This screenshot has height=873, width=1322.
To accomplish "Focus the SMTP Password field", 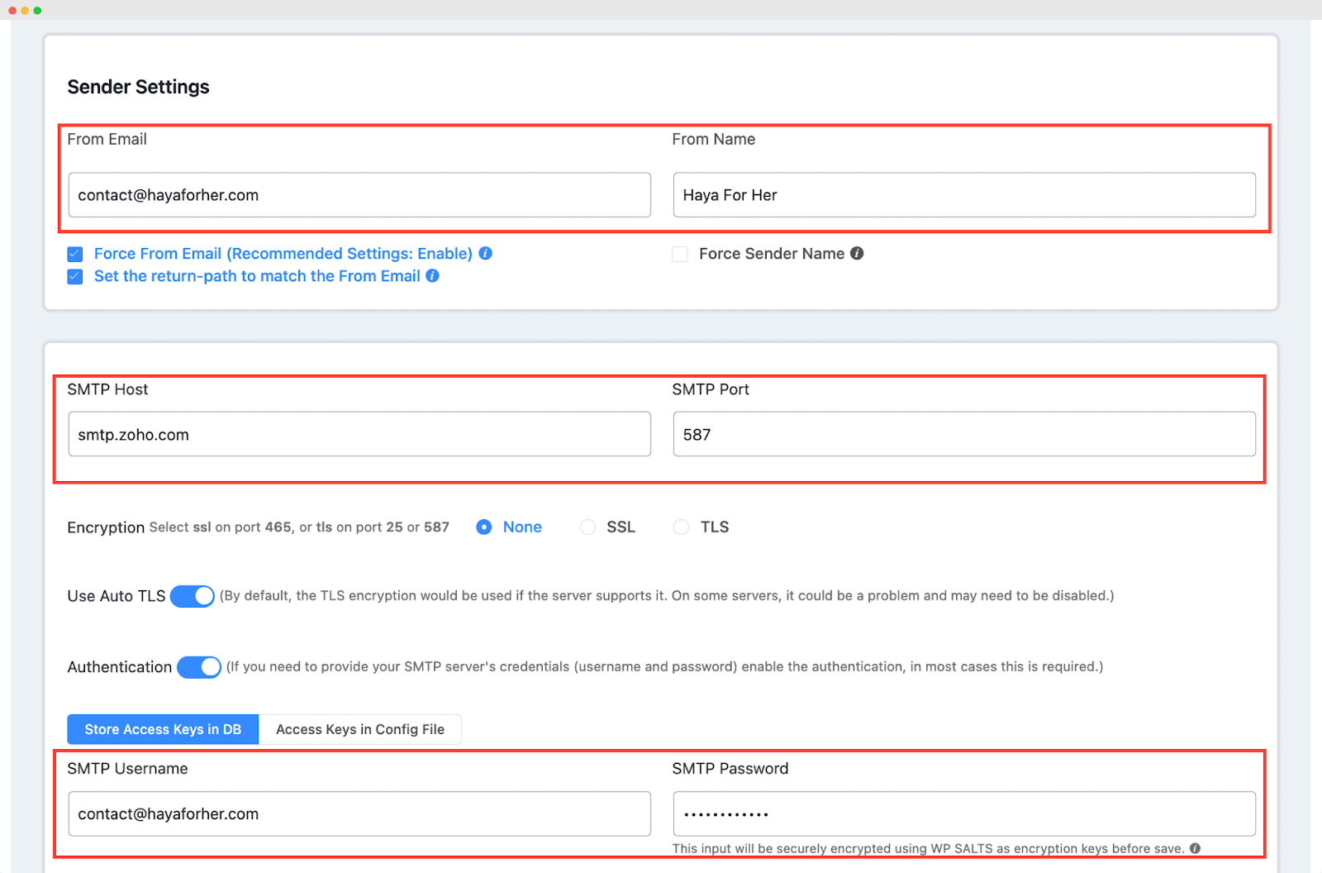I will [x=964, y=814].
